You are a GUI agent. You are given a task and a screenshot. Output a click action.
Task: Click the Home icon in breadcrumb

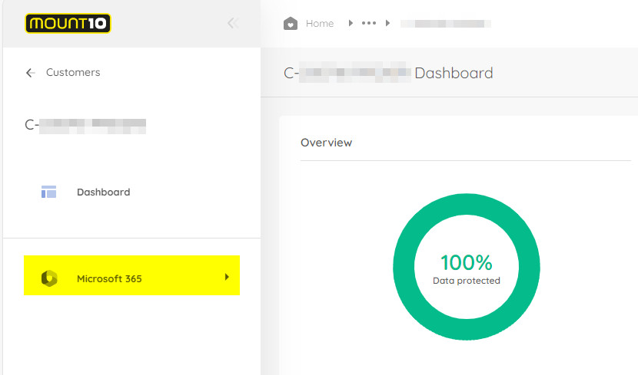(x=291, y=24)
